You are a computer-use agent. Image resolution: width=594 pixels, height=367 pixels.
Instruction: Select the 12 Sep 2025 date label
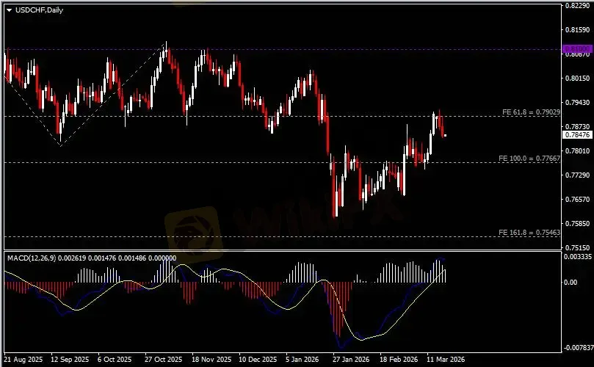click(70, 360)
